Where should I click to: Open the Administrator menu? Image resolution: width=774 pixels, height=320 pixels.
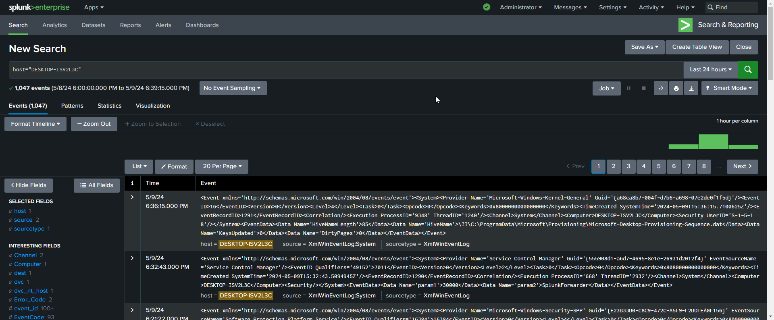point(521,7)
